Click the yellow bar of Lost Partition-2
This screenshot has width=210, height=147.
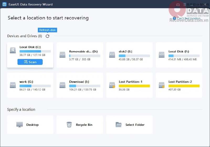point(184,86)
